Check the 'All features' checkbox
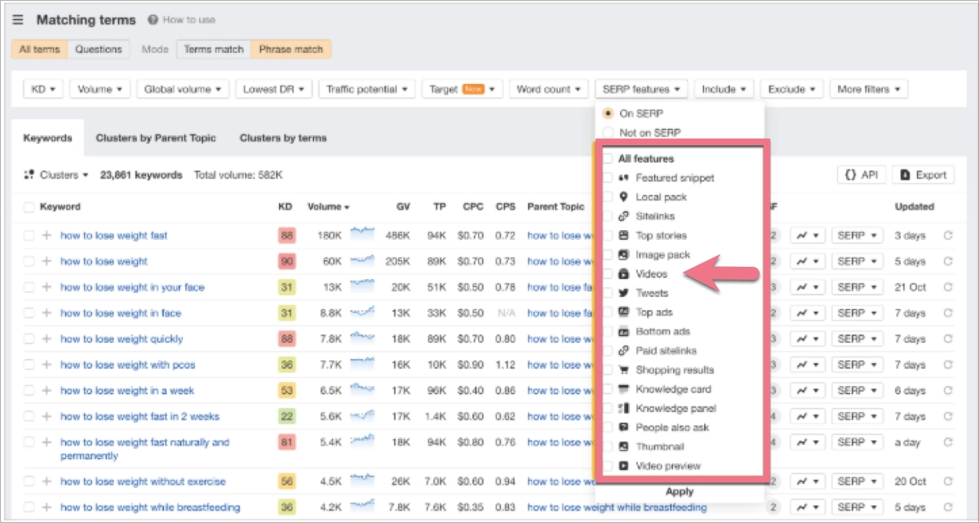This screenshot has width=979, height=523. [x=609, y=158]
